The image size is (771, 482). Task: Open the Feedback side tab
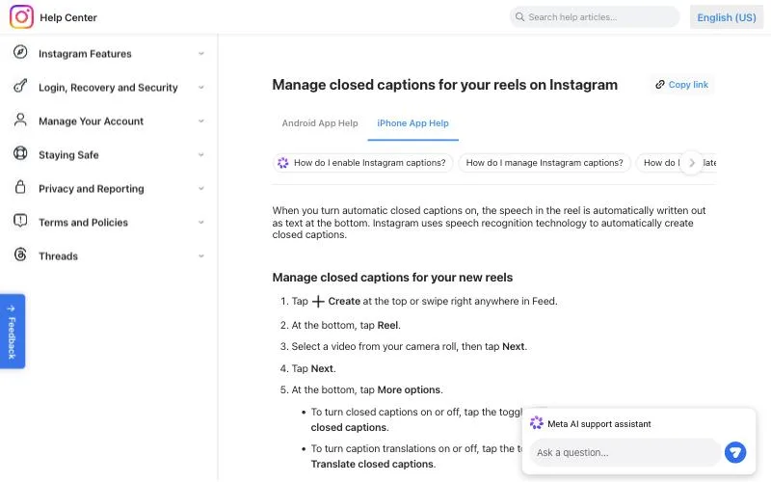point(13,332)
